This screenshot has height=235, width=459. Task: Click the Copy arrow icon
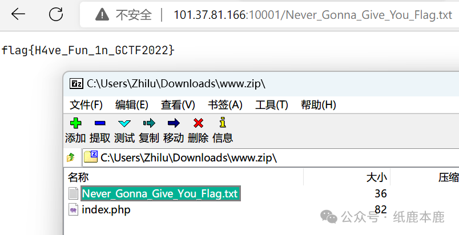click(x=149, y=123)
